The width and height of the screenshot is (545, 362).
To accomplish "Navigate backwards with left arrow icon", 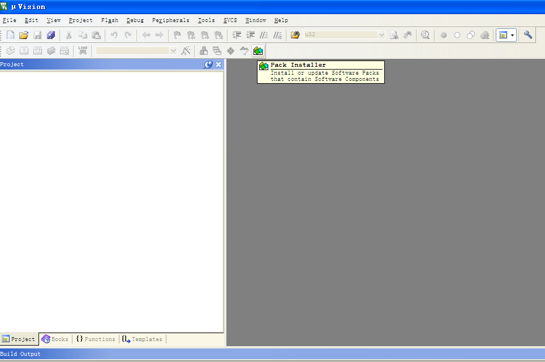I will [146, 35].
